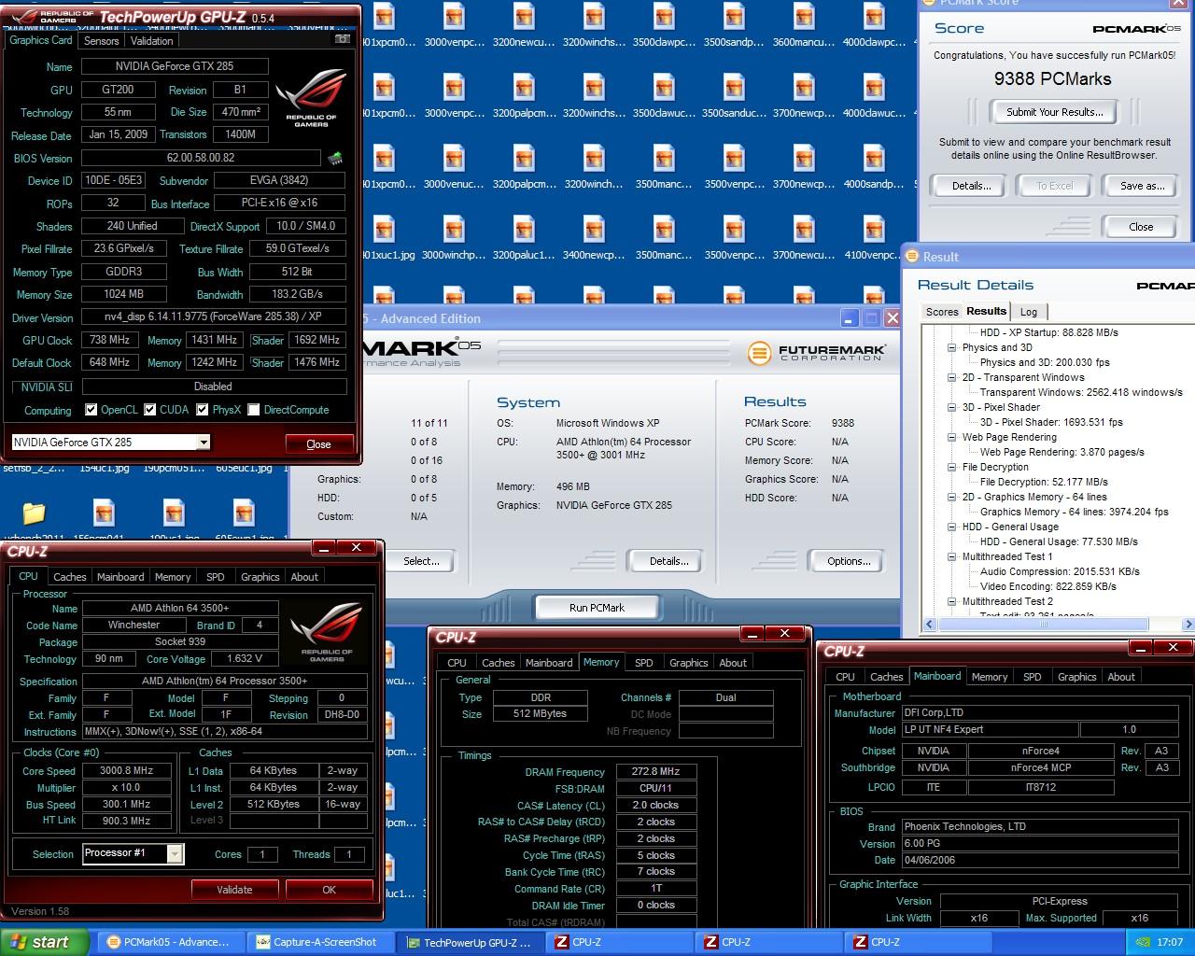This screenshot has width=1195, height=956.
Task: Click the Run PCMark button
Action: pyautogui.click(x=597, y=608)
